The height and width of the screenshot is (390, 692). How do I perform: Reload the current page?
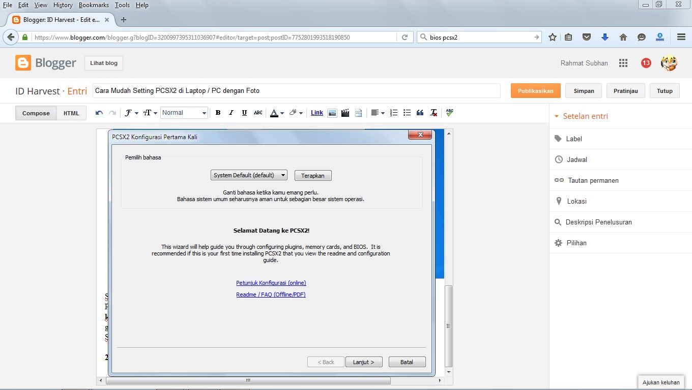tap(405, 37)
